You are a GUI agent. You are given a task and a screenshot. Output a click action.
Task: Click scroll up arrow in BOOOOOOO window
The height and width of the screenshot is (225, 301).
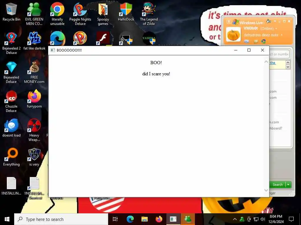[x=266, y=62]
